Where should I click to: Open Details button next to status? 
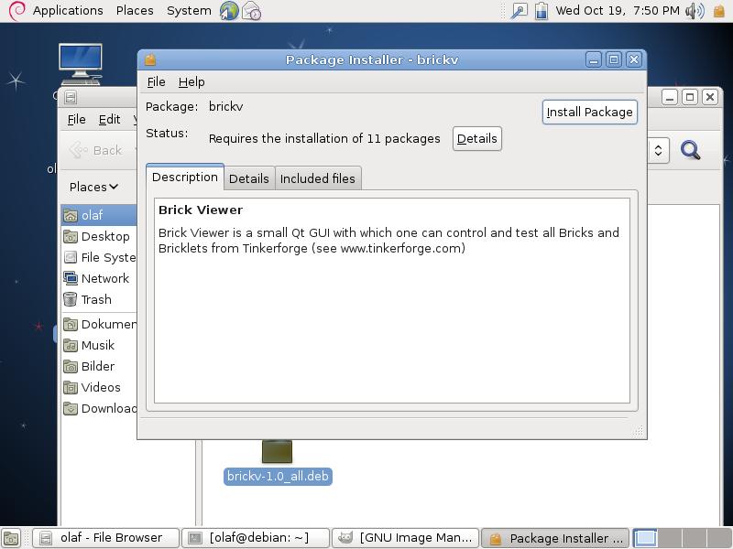coord(476,139)
